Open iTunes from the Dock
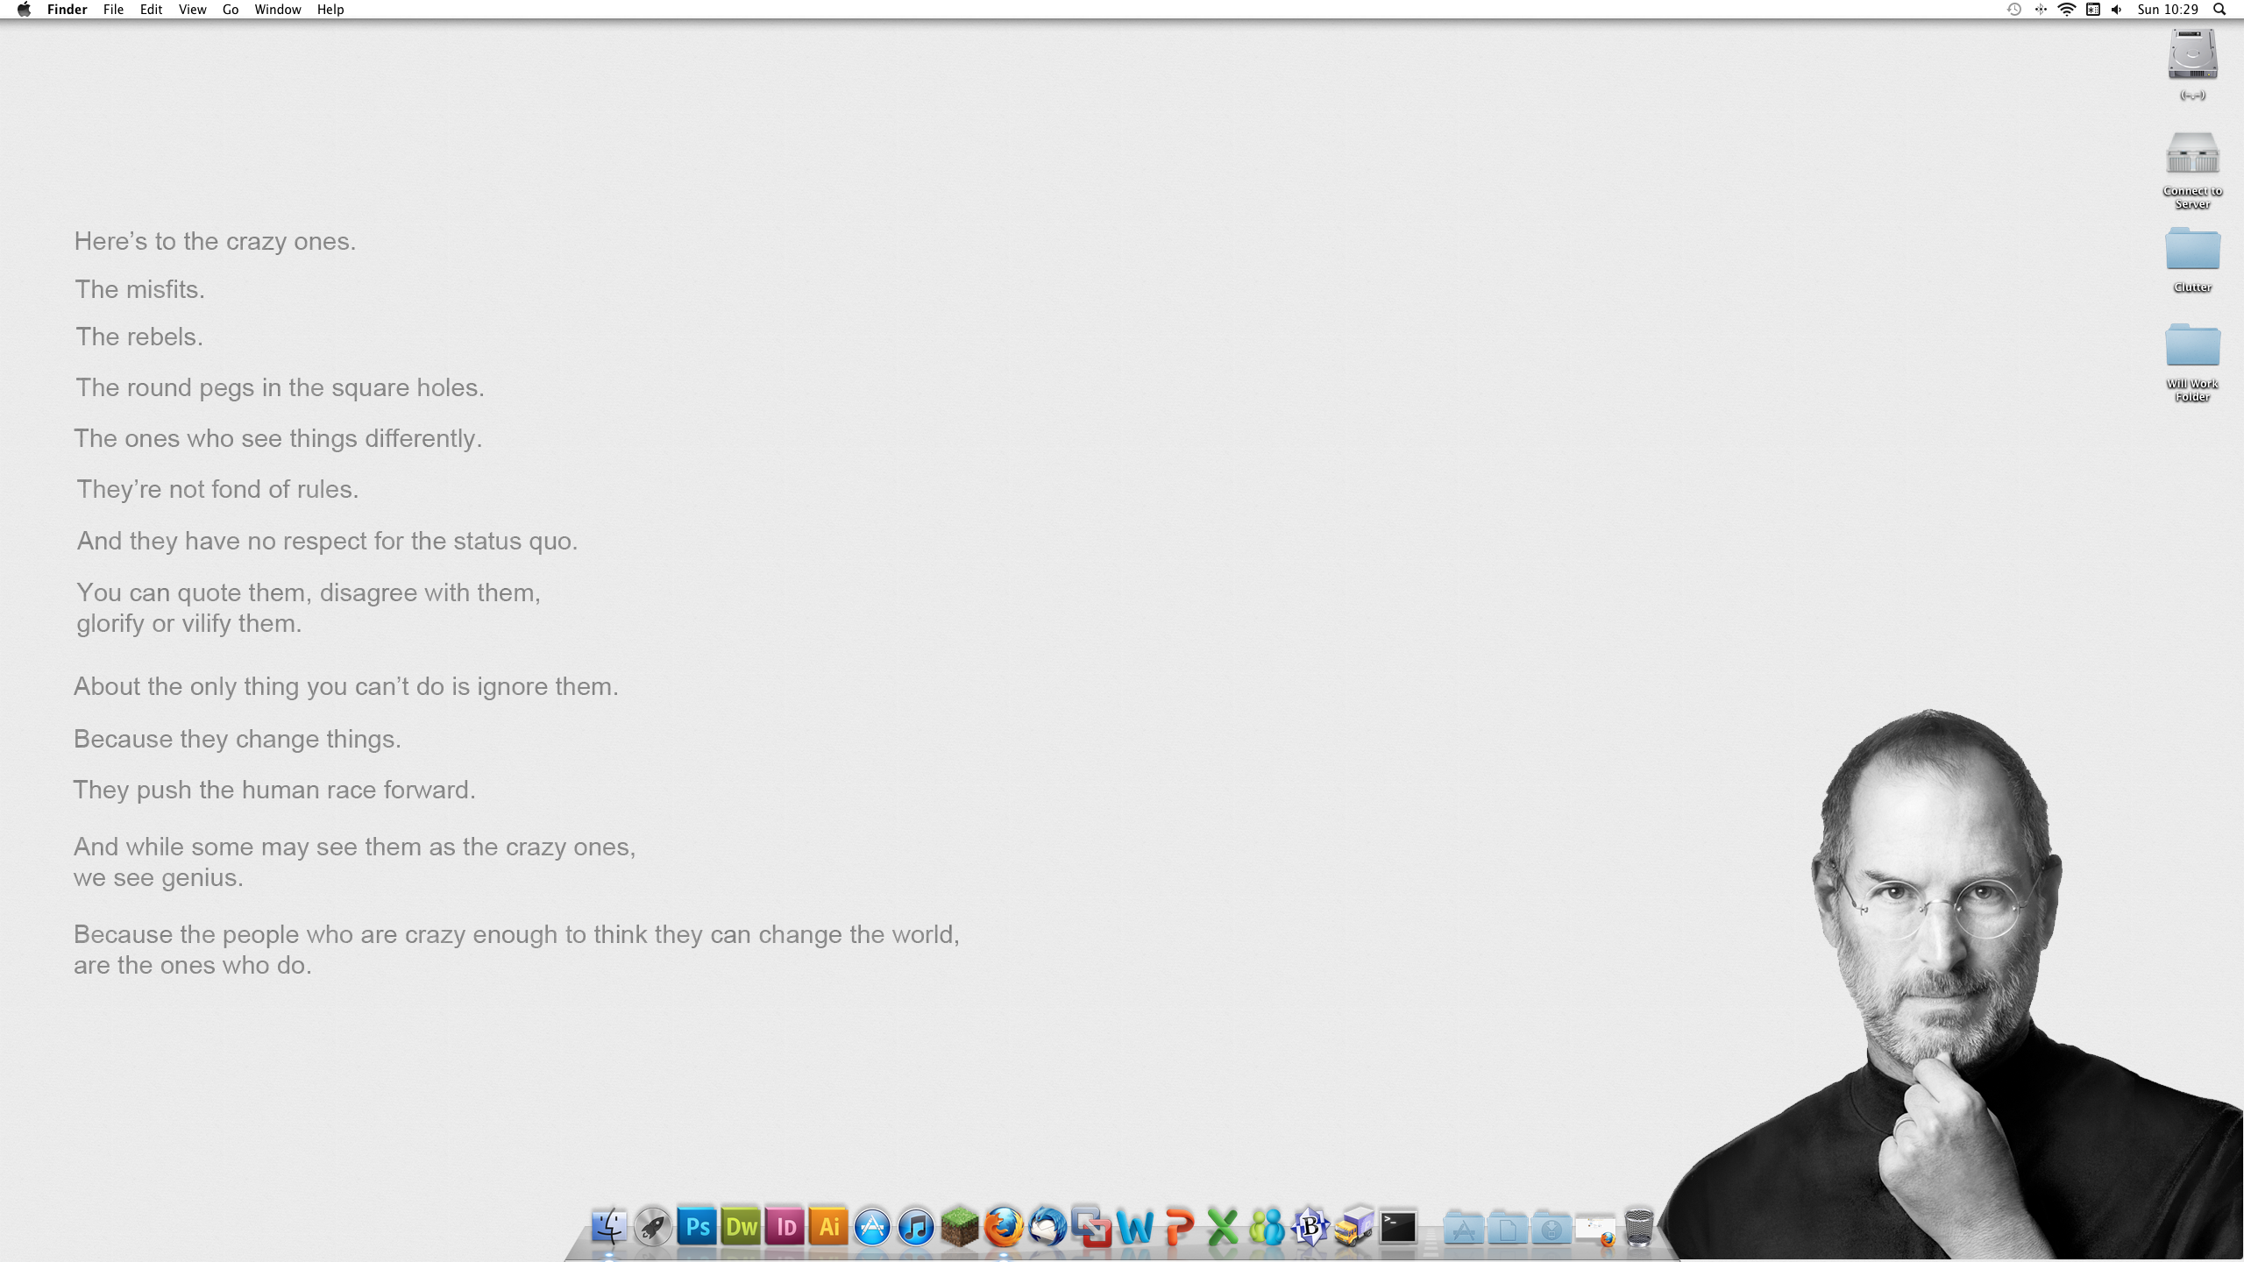This screenshot has height=1262, width=2244. [915, 1227]
